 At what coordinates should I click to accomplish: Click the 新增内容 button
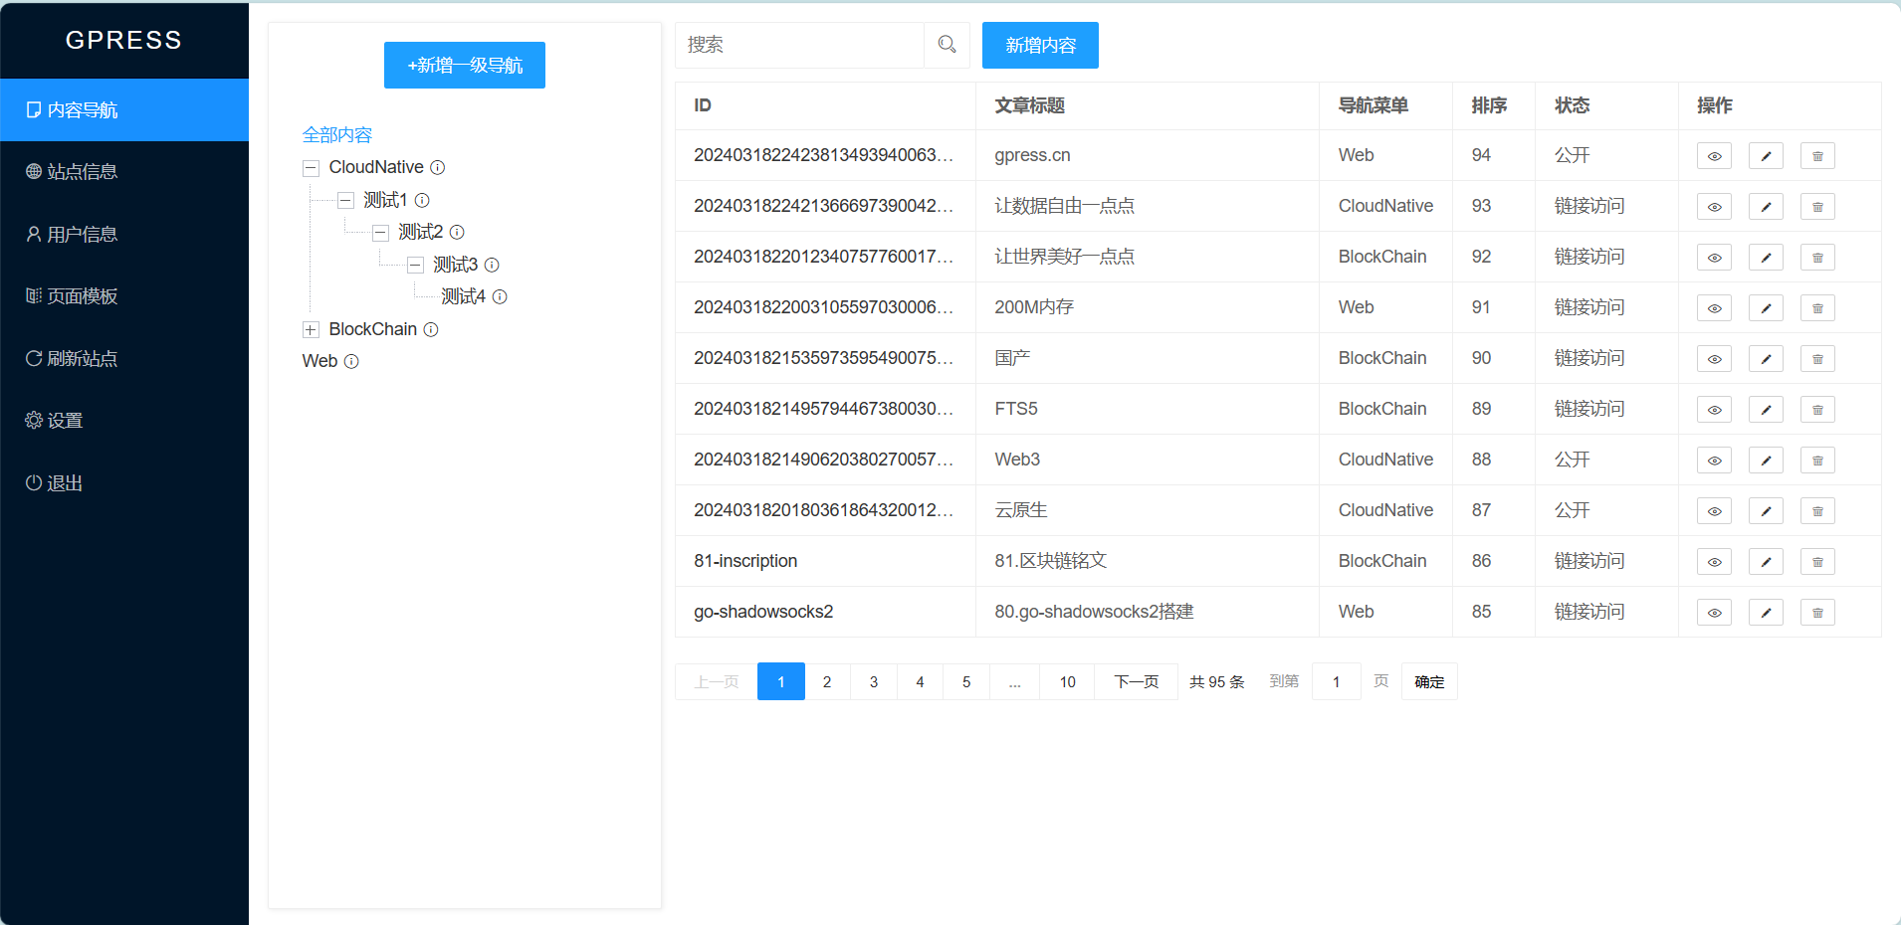[1039, 45]
